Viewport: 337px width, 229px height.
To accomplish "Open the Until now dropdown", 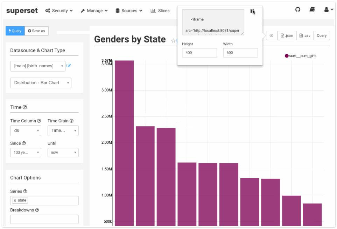I will point(63,153).
